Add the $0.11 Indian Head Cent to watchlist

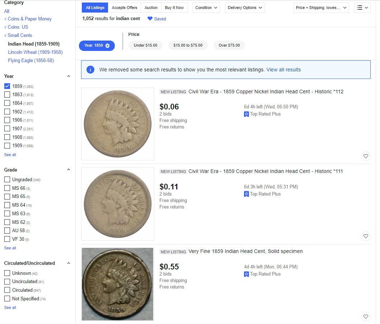[366, 236]
